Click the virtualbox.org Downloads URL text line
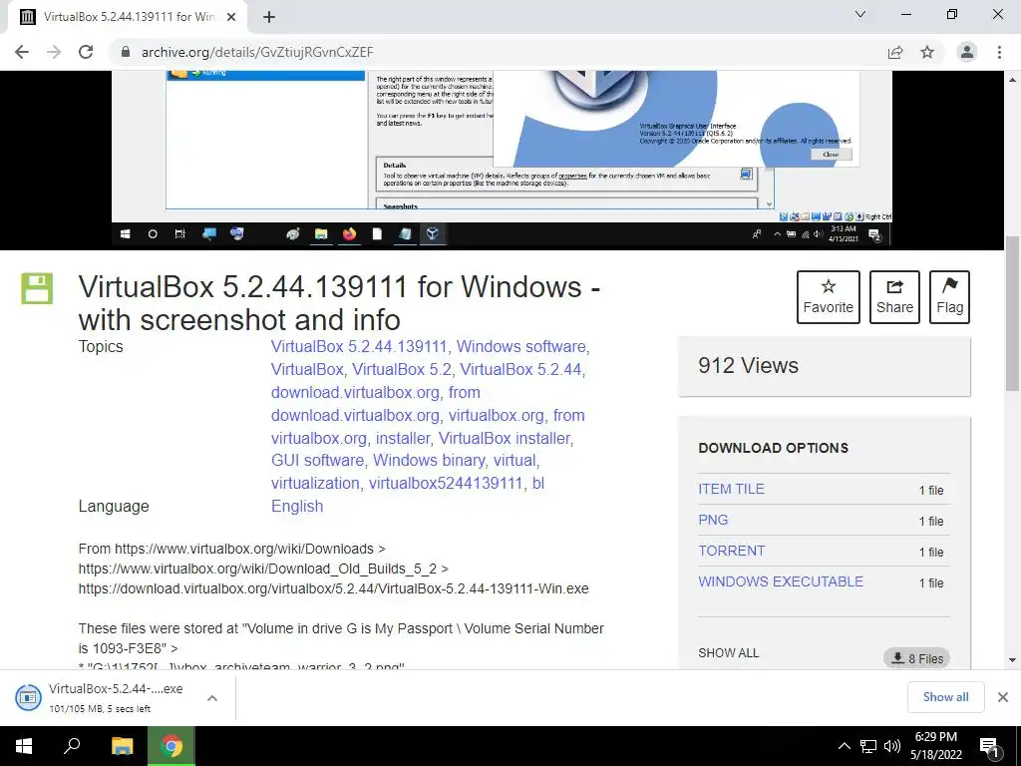Viewport: 1021px width, 766px height. pos(231,549)
